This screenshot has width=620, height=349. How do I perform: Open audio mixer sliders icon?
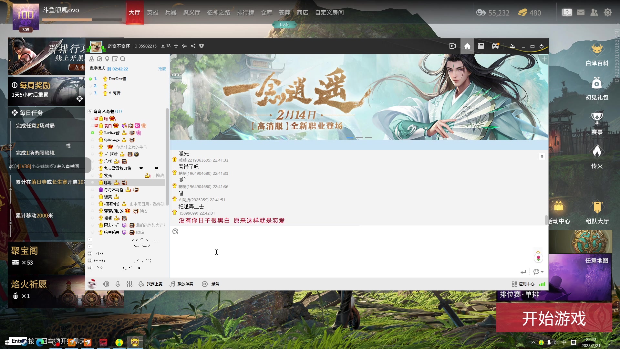click(x=129, y=284)
